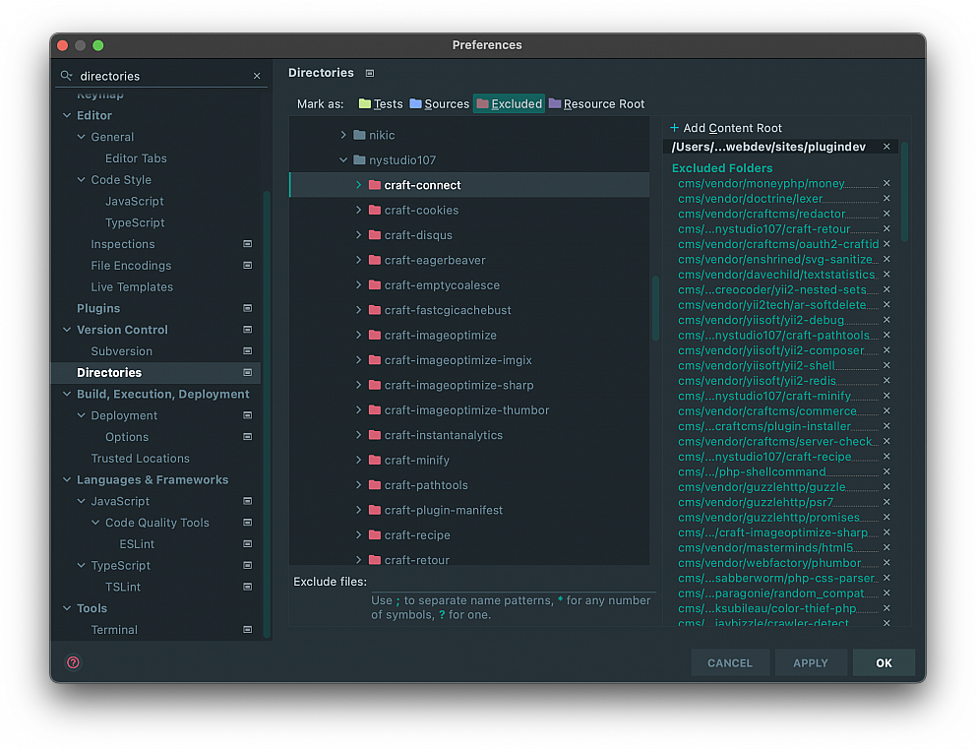Click the search magnifier icon

(x=66, y=76)
